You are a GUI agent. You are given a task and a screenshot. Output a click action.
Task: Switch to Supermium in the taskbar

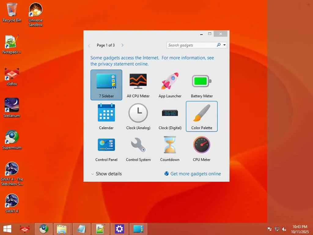(x=44, y=229)
